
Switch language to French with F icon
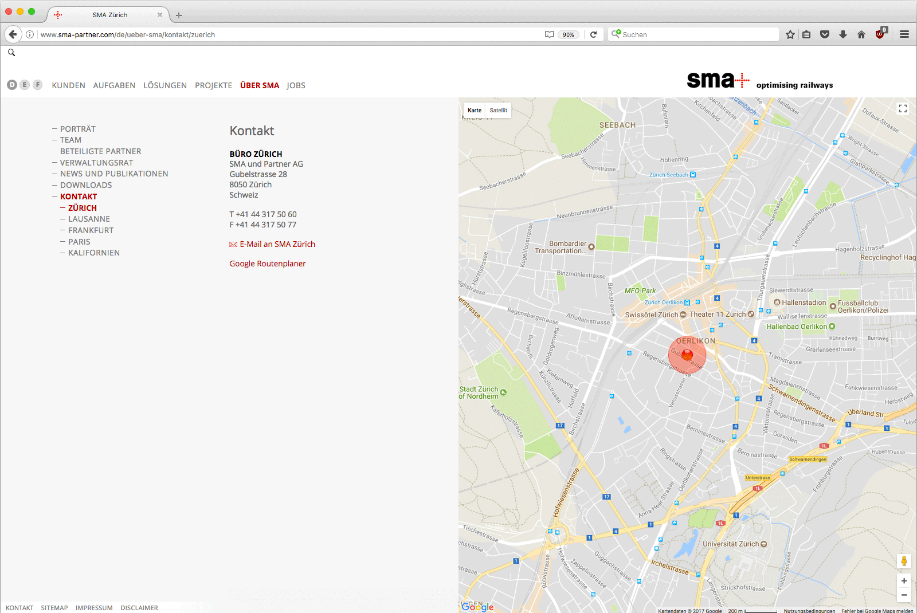point(38,85)
